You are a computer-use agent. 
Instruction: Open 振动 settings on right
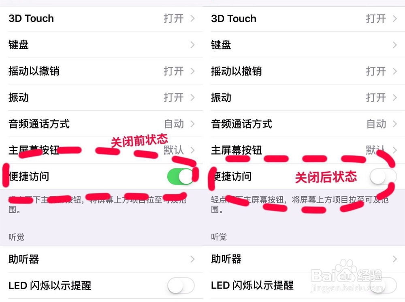(x=304, y=98)
